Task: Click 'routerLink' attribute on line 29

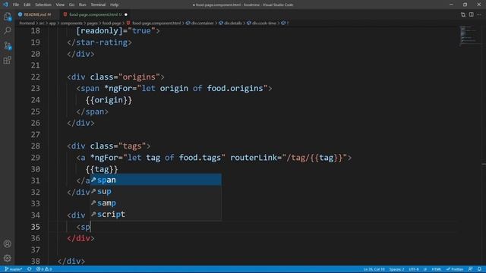Action: [254, 158]
